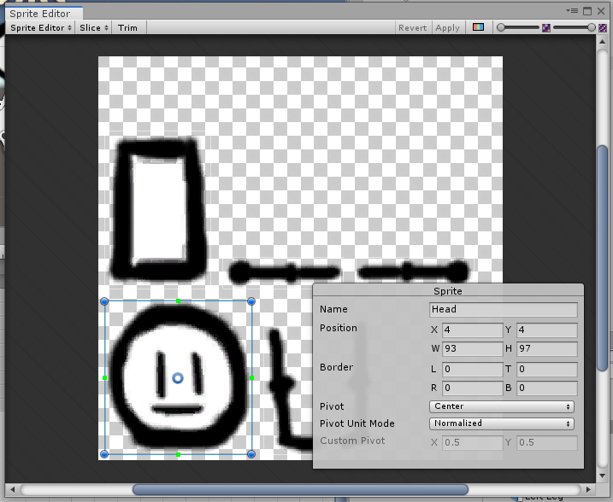
Task: Click the left green border handle of Head sprite
Action: pyautogui.click(x=105, y=377)
